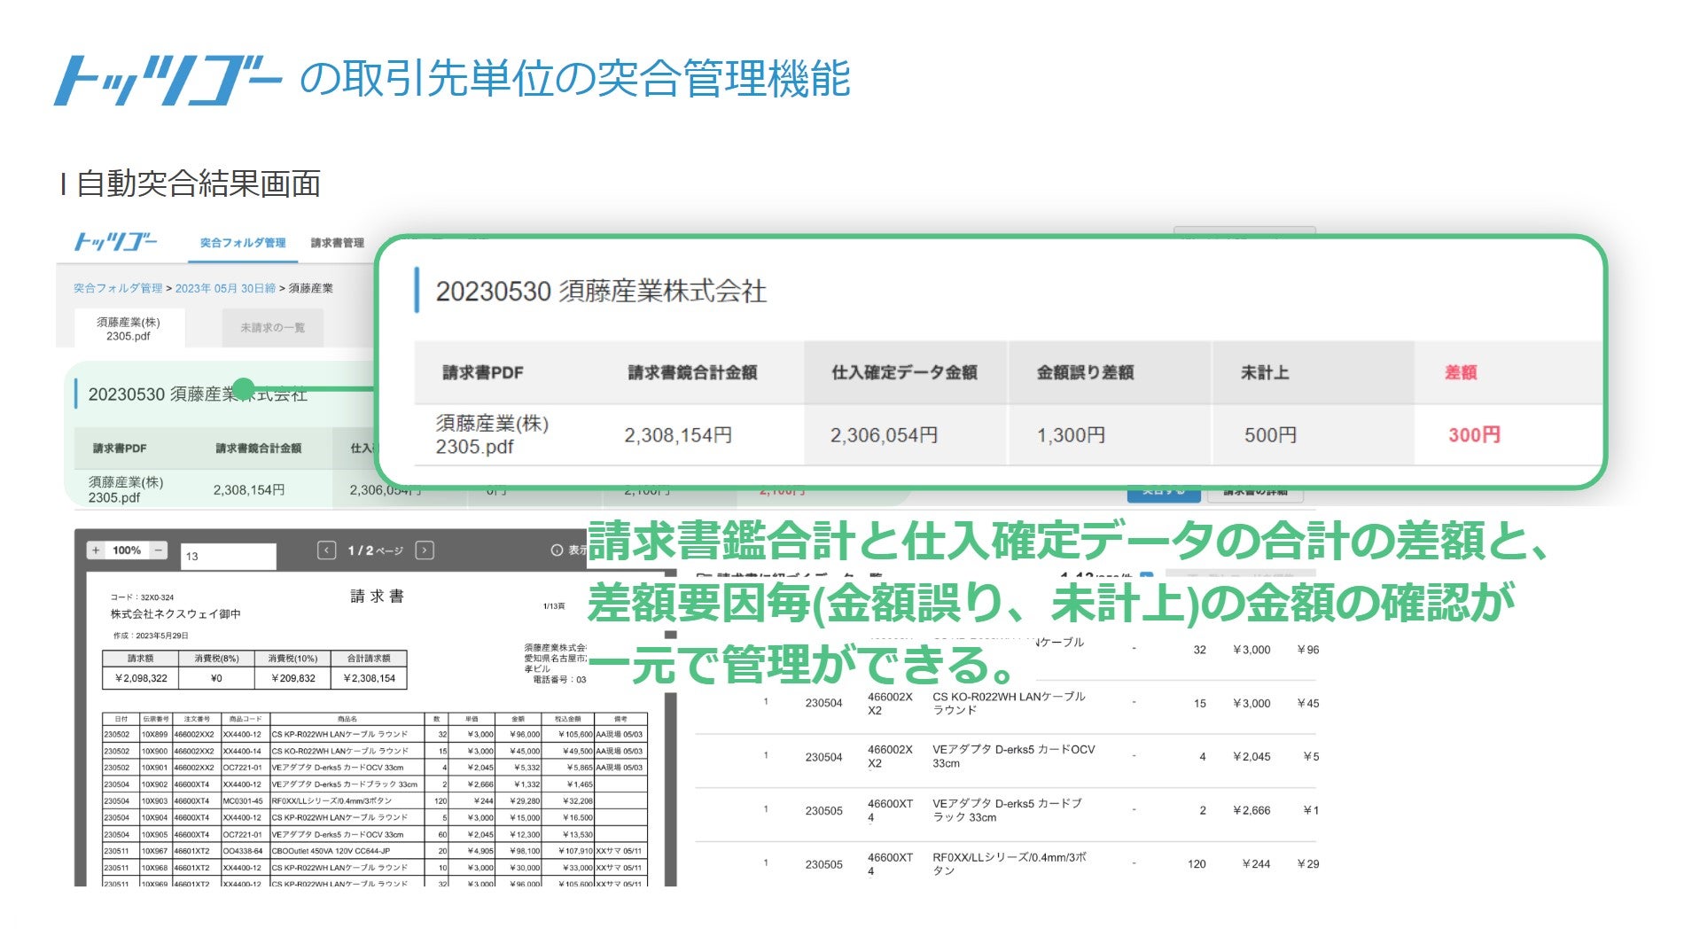
Task: Click the ¥2,666 unit price in the data list
Action: 1251,810
